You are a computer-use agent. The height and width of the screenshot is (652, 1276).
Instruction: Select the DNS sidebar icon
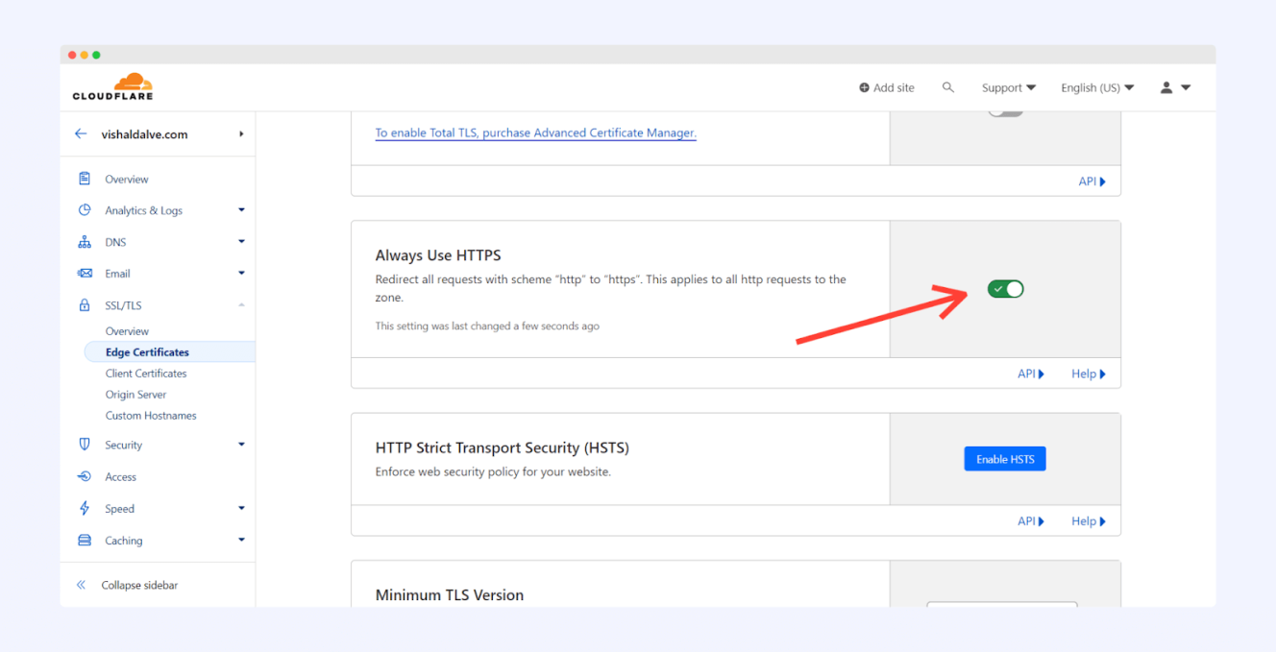(x=86, y=241)
